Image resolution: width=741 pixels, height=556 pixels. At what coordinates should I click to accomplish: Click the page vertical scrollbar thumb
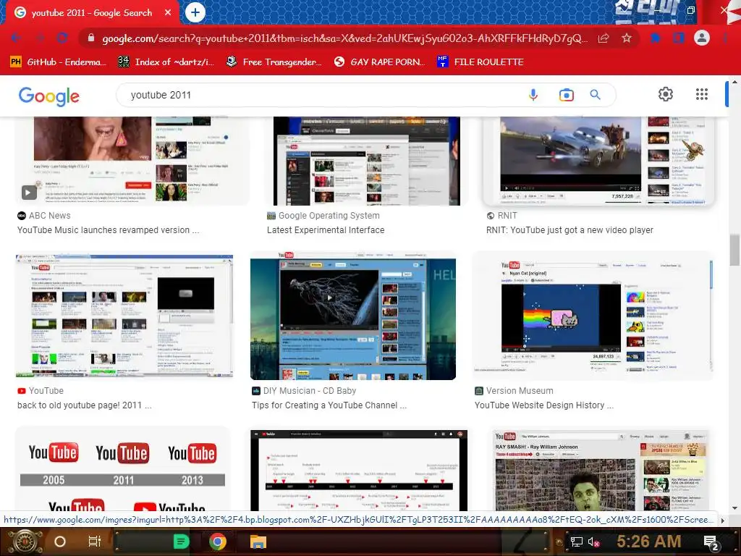(734, 250)
